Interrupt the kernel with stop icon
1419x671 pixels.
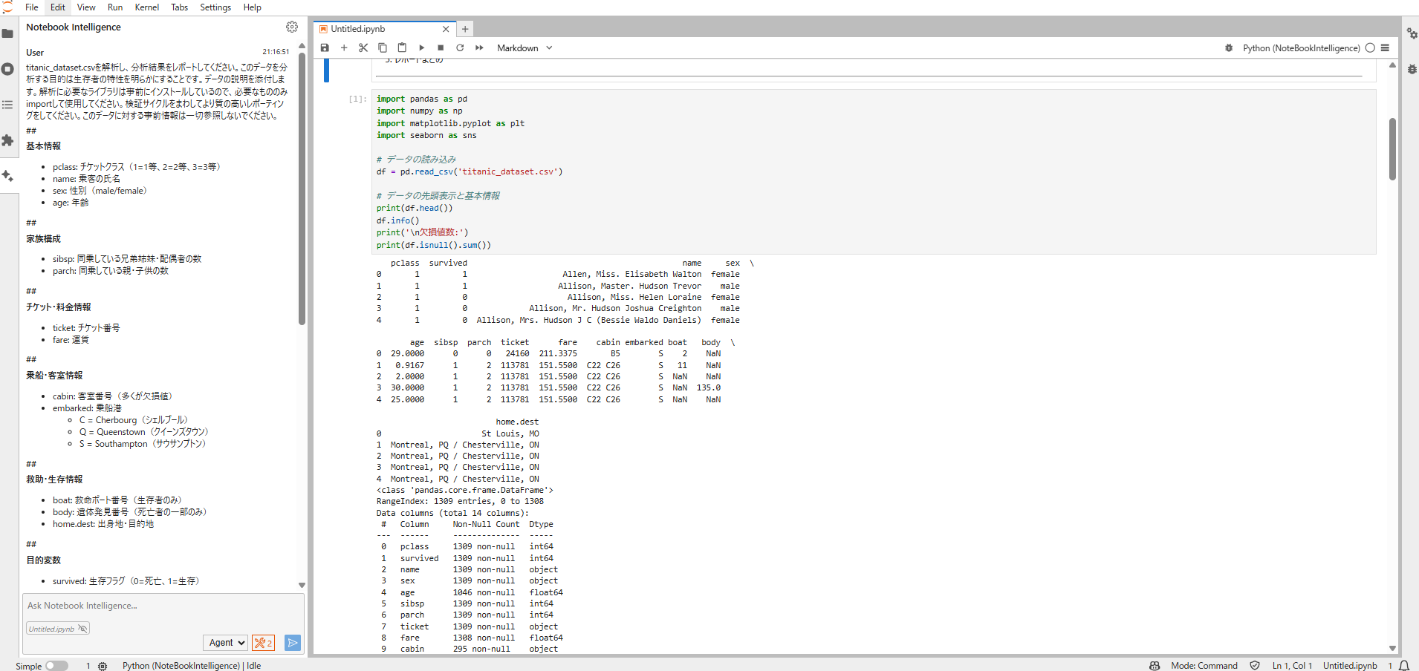(x=441, y=48)
